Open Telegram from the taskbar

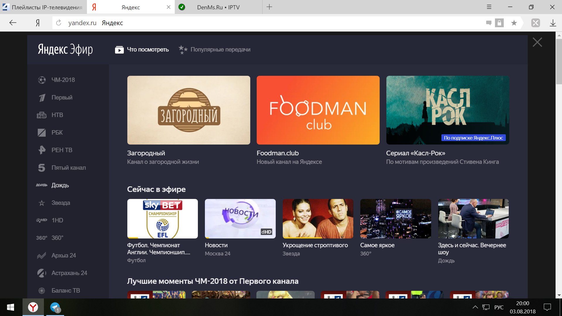coord(55,307)
